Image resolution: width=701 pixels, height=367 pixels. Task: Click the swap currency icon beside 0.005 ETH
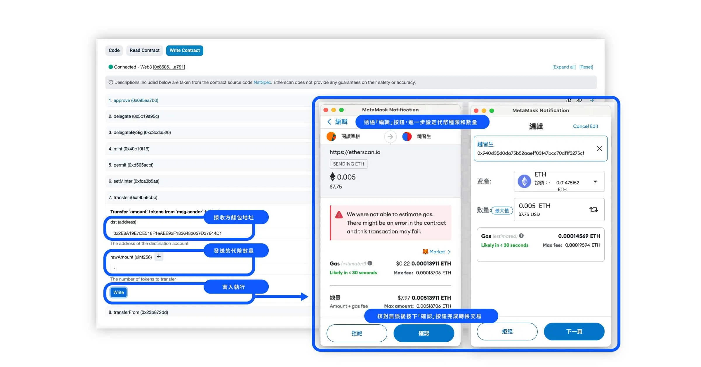[x=594, y=210]
